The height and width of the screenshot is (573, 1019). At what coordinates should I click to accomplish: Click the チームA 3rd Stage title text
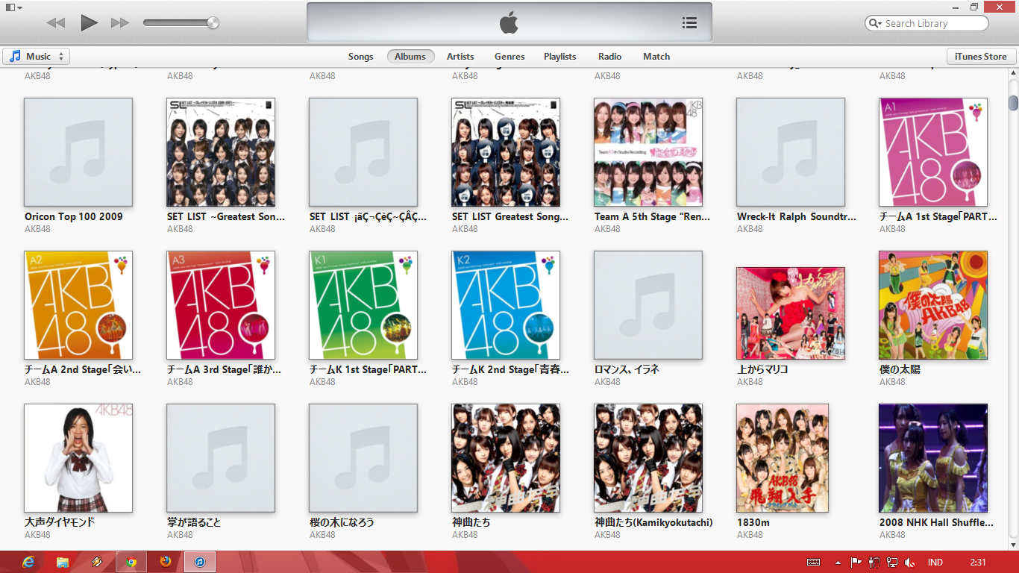click(225, 369)
